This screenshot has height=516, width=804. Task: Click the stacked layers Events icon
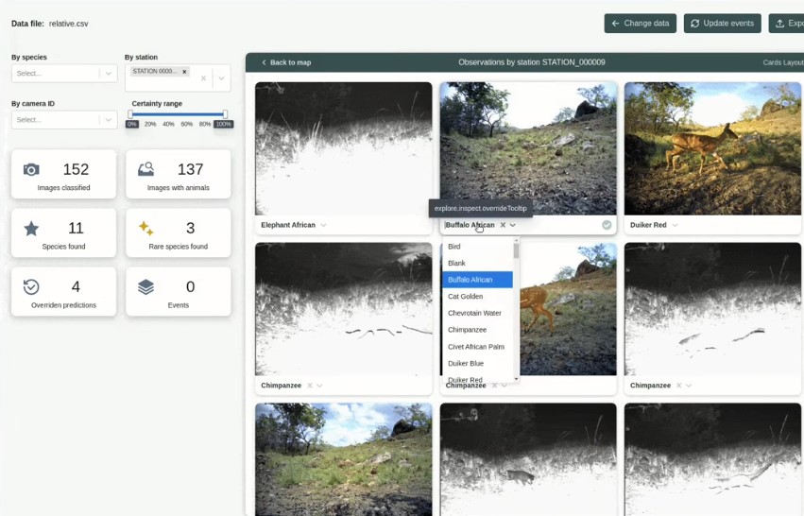coord(145,287)
